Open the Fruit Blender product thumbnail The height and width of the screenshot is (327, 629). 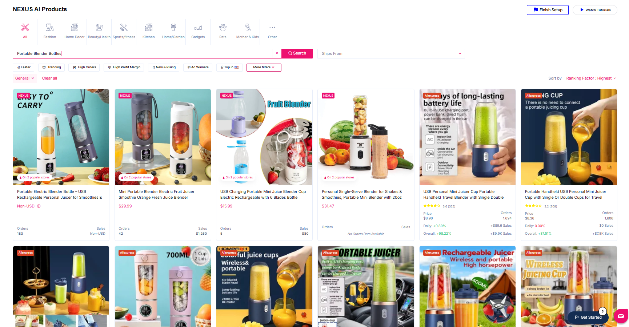point(264,137)
